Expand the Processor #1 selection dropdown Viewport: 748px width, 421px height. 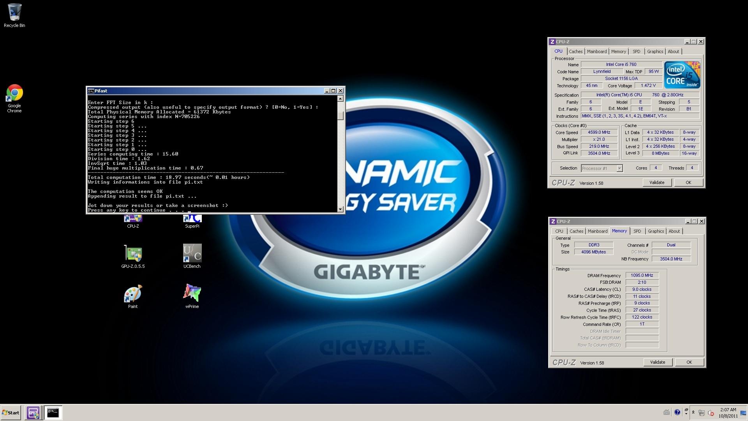tap(619, 168)
